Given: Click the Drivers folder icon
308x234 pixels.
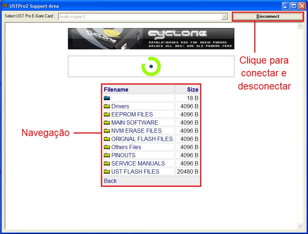Looking at the screenshot, I should click(x=107, y=106).
